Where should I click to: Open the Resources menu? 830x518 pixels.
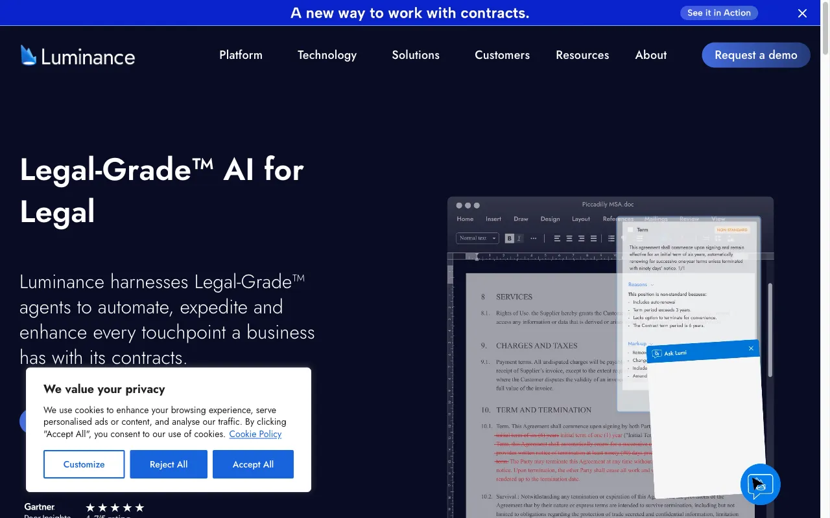(x=582, y=55)
